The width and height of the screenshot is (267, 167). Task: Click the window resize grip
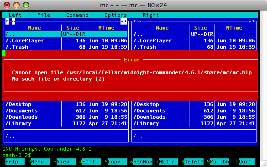click(264, 164)
